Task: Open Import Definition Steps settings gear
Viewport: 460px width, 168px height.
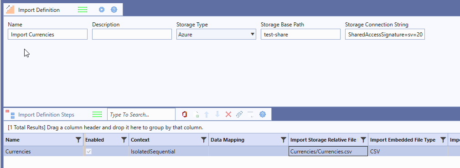Action: coord(263,114)
